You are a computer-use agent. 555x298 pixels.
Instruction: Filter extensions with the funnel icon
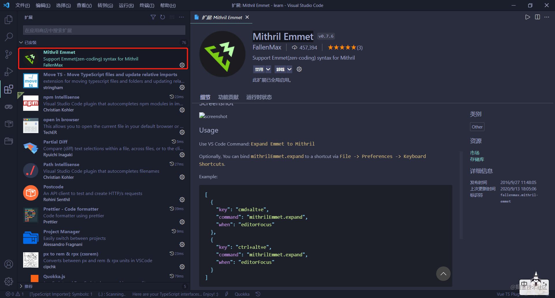tap(153, 17)
